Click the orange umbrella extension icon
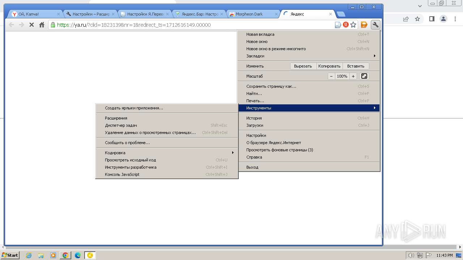This screenshot has height=260, width=463. click(x=364, y=25)
